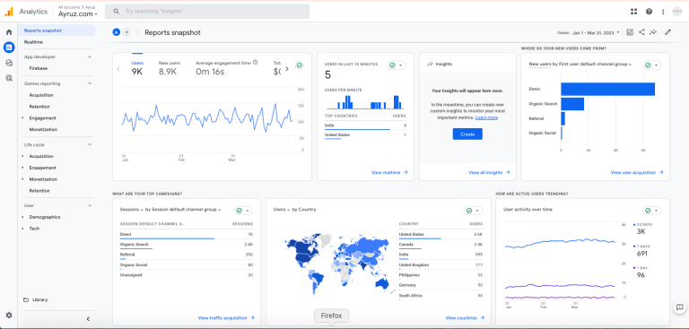Open the Ayruz.com property selector

tap(78, 14)
